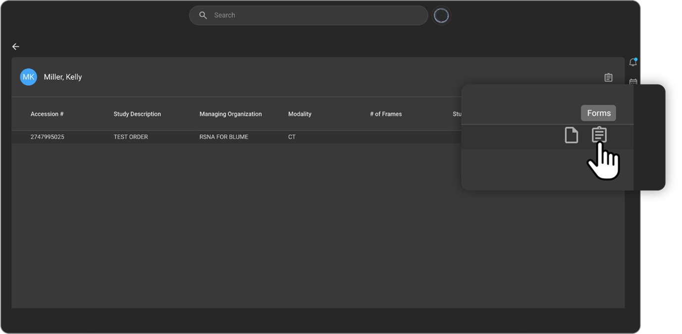Open the calendar icon below the bell
682x334 pixels.
633,82
